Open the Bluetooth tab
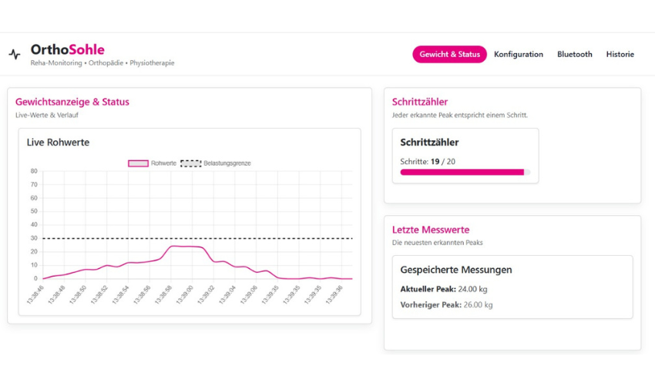 [574, 55]
